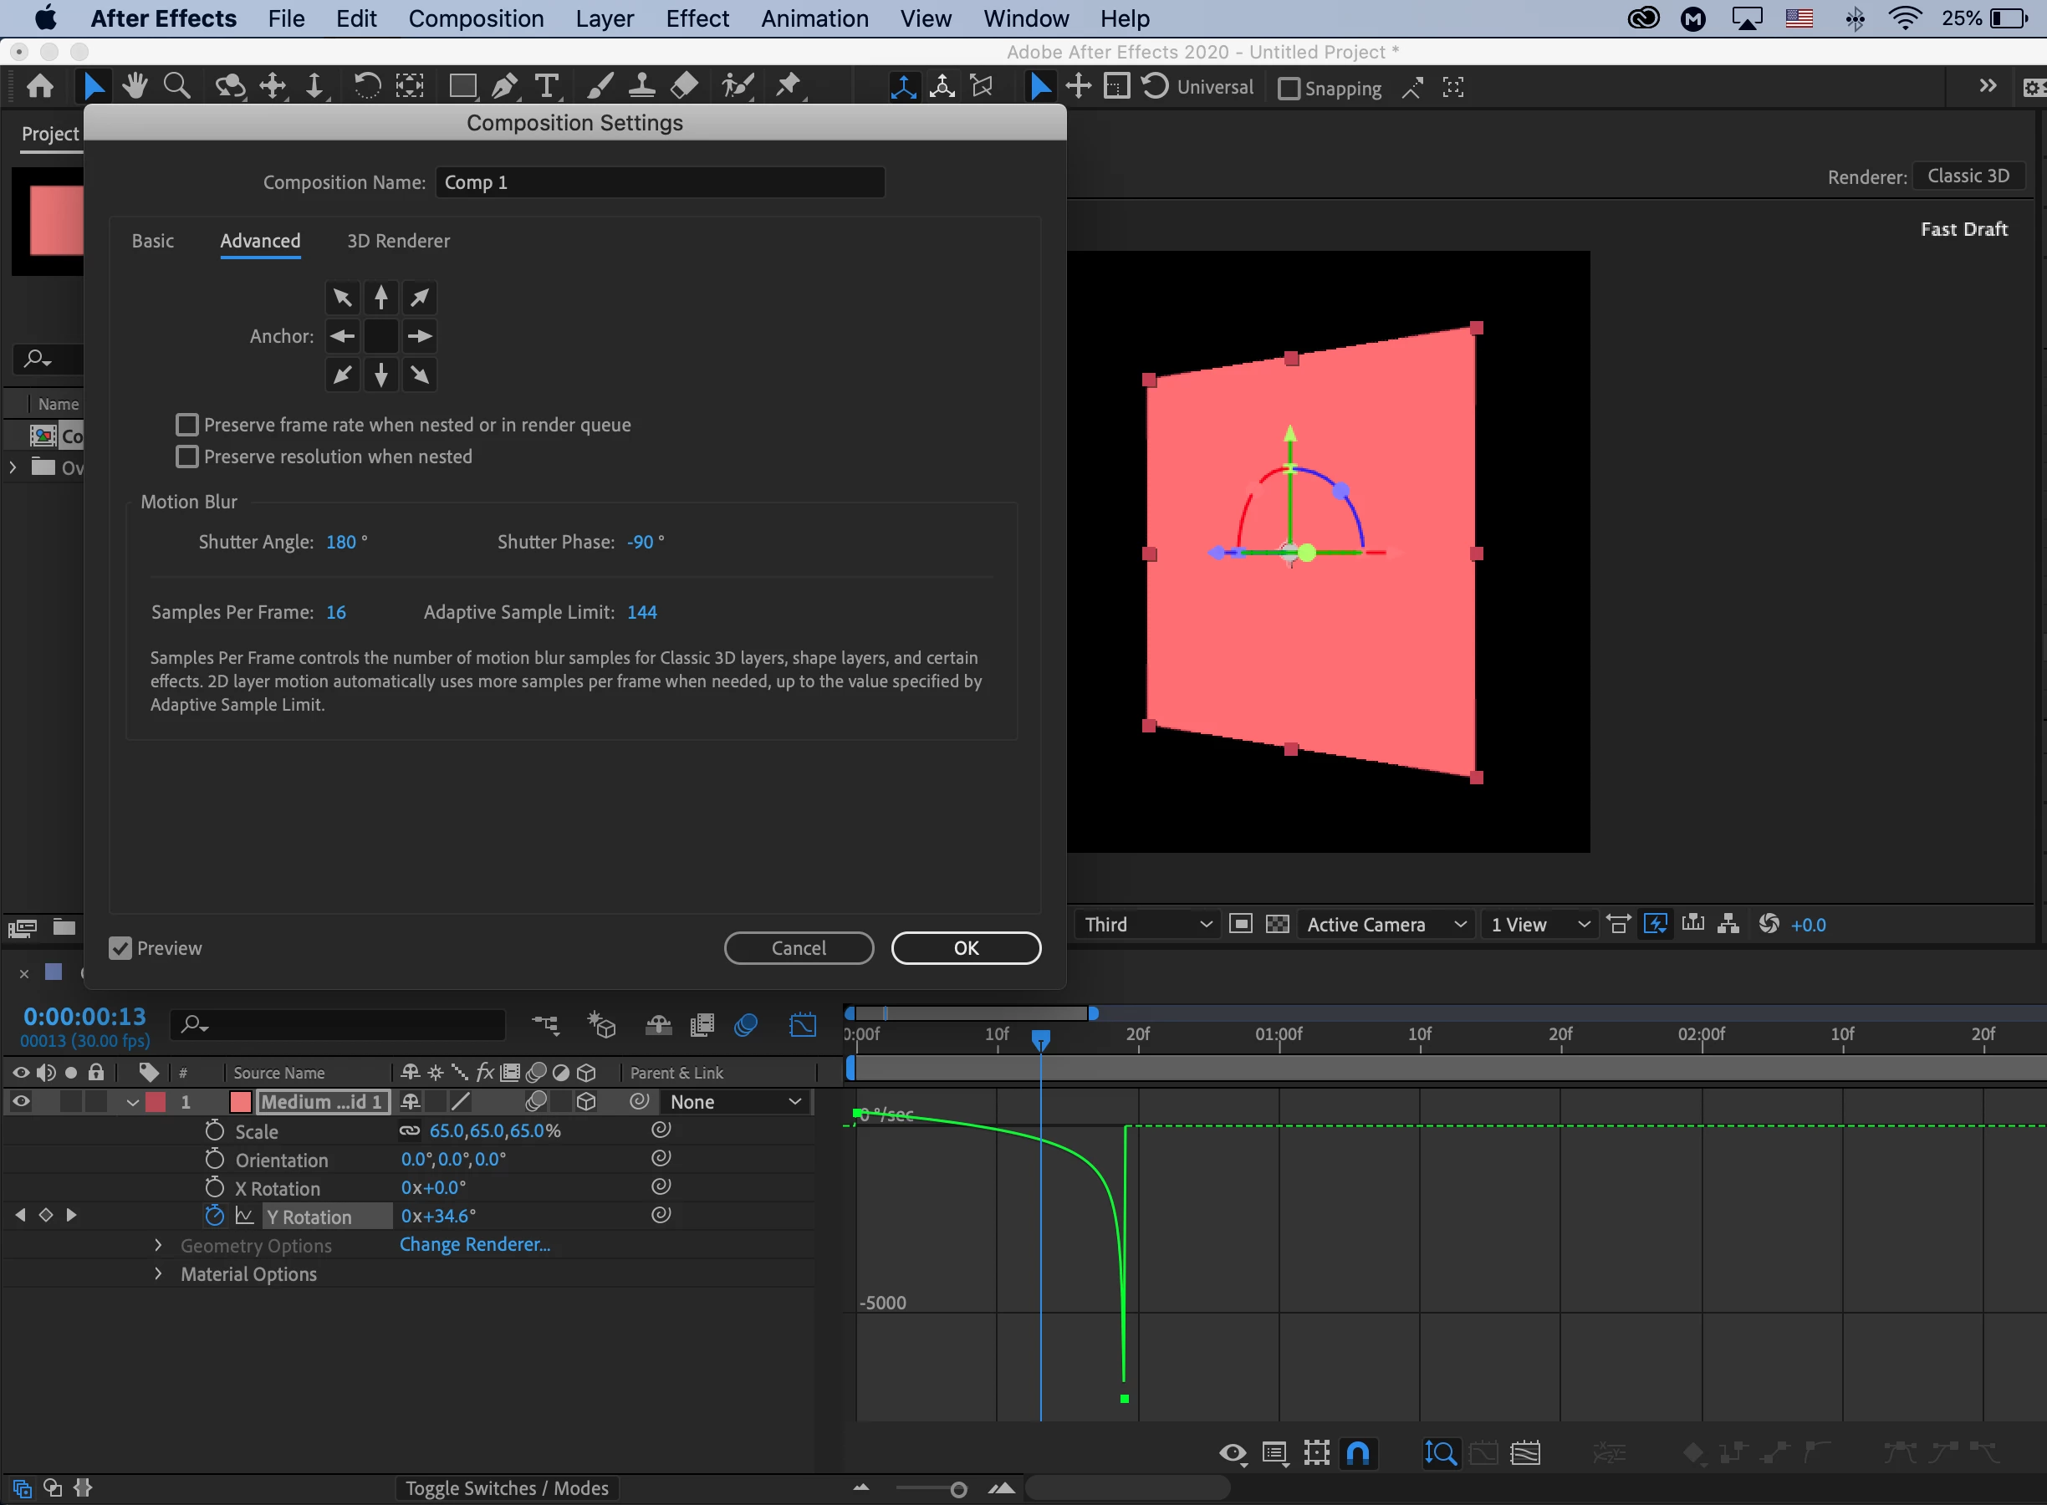This screenshot has height=1505, width=2047.
Task: Select the Rotation tool
Action: click(x=366, y=87)
